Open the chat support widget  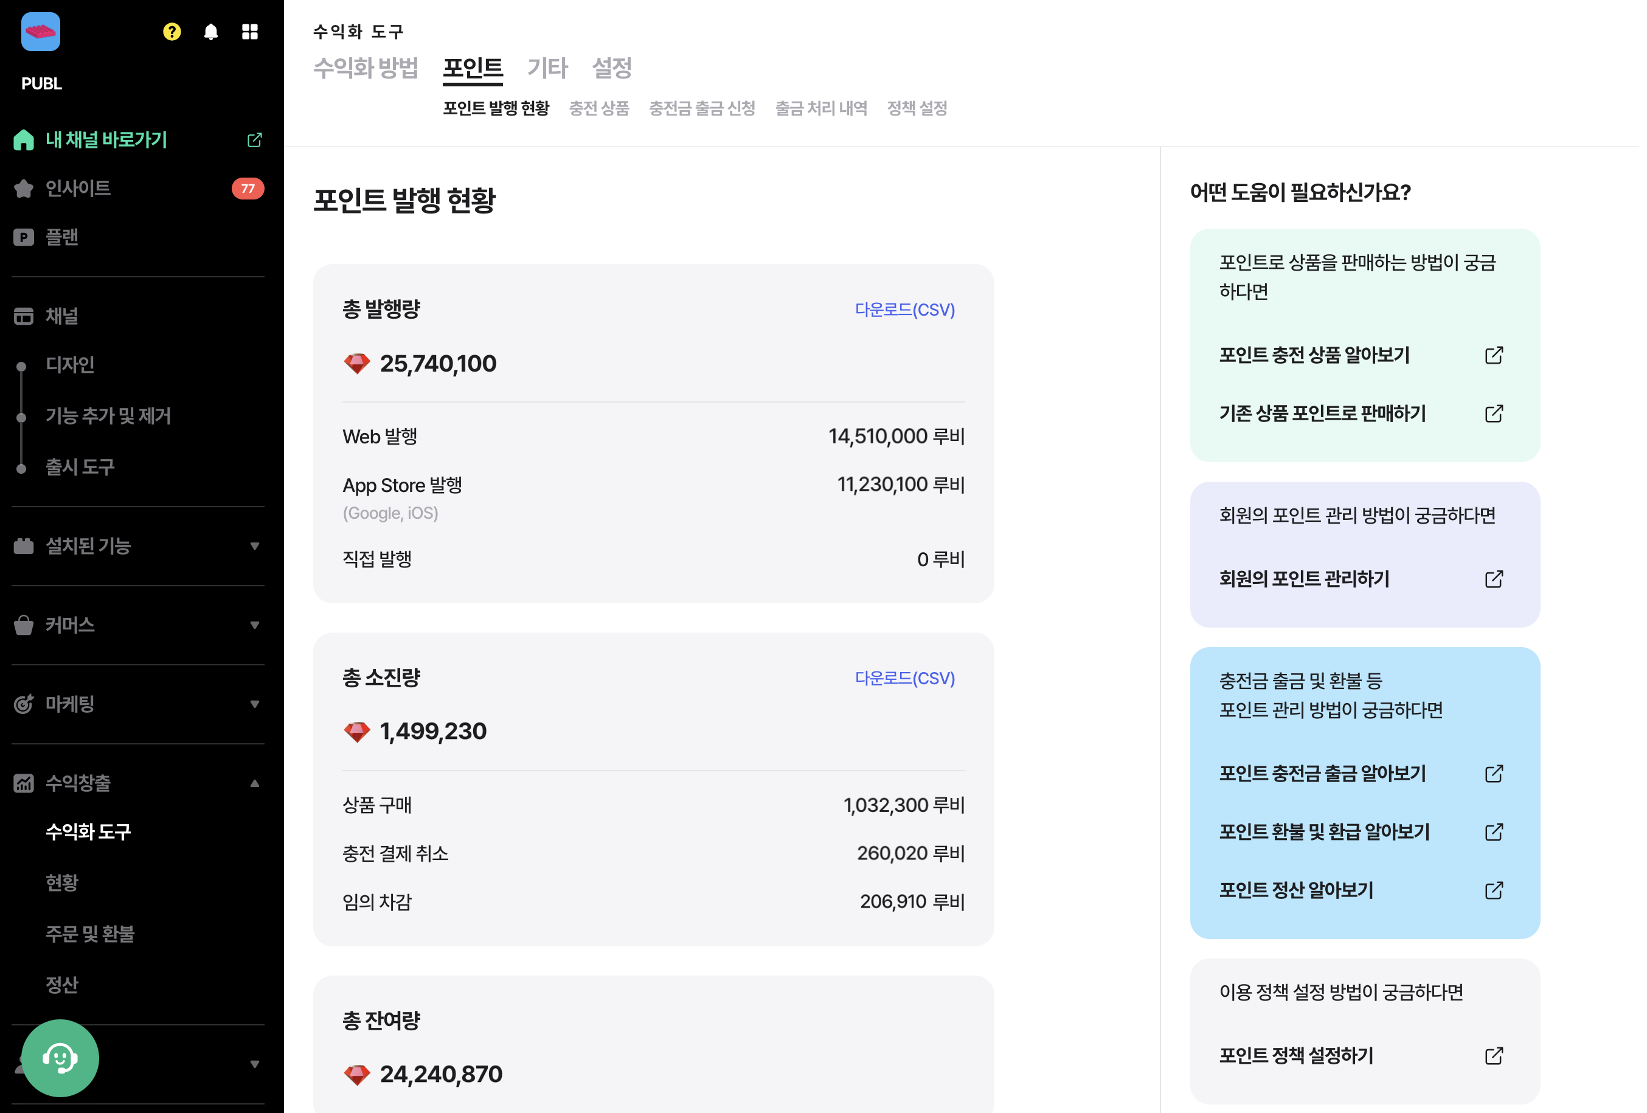point(60,1058)
